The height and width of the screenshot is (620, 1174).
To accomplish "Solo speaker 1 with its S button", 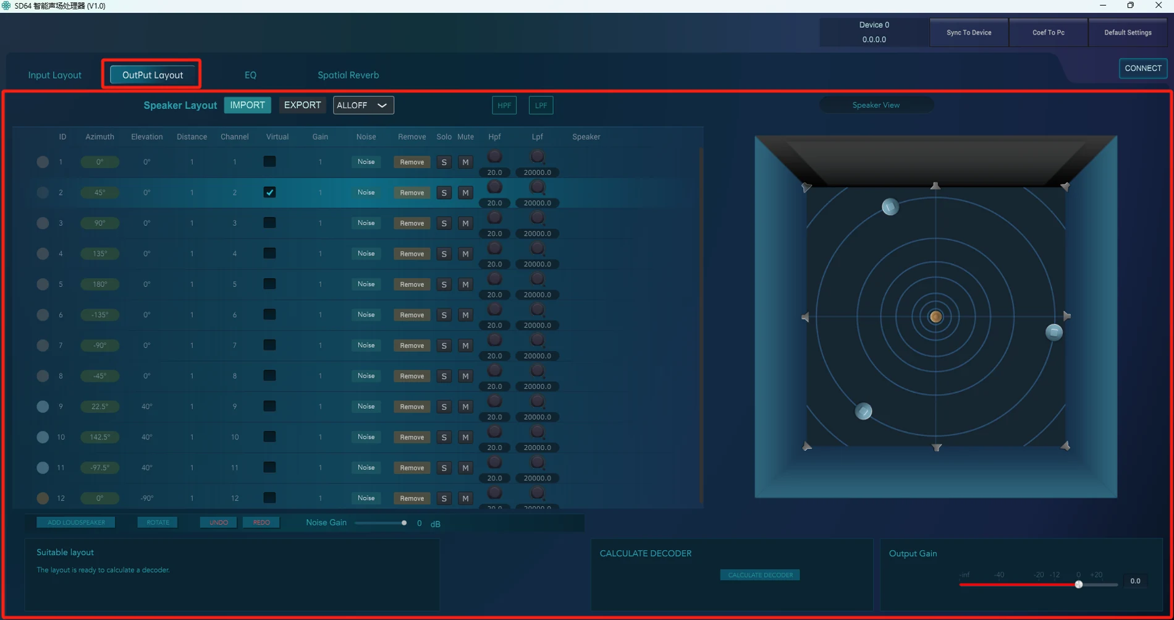I will tap(444, 162).
